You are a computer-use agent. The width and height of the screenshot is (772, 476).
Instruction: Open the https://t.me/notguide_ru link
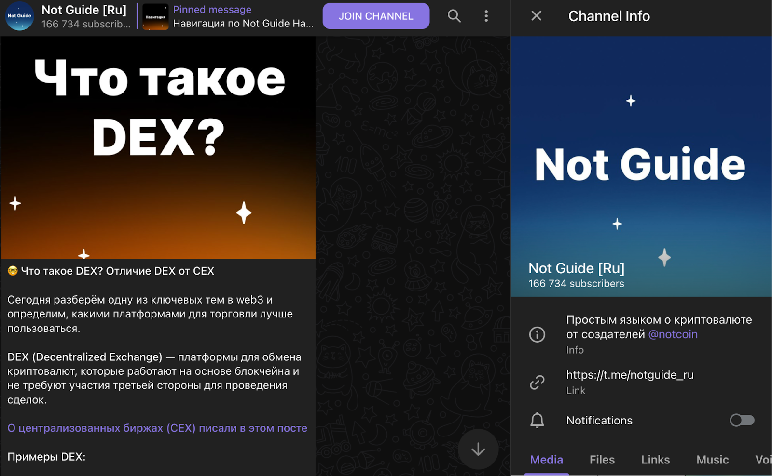pos(629,375)
